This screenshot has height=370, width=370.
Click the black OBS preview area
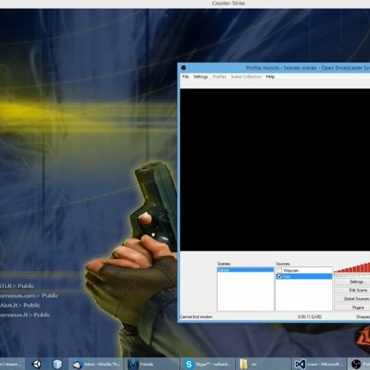click(275, 169)
